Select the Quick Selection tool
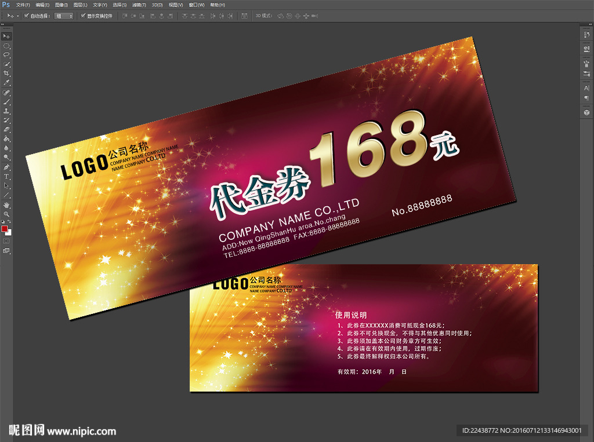This screenshot has height=442, width=594. (6, 64)
